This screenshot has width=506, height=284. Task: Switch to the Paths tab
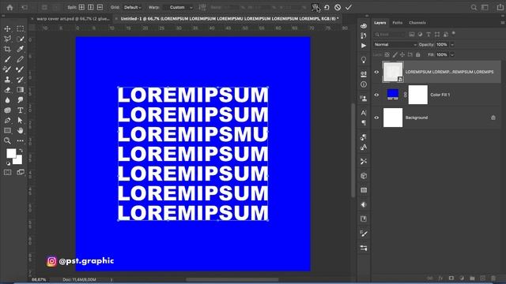tap(397, 23)
